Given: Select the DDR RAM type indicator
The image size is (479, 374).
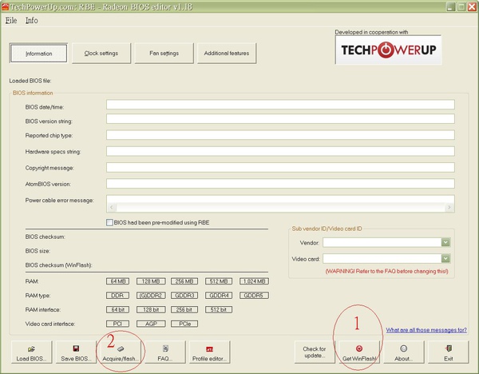Looking at the screenshot, I should [x=117, y=296].
